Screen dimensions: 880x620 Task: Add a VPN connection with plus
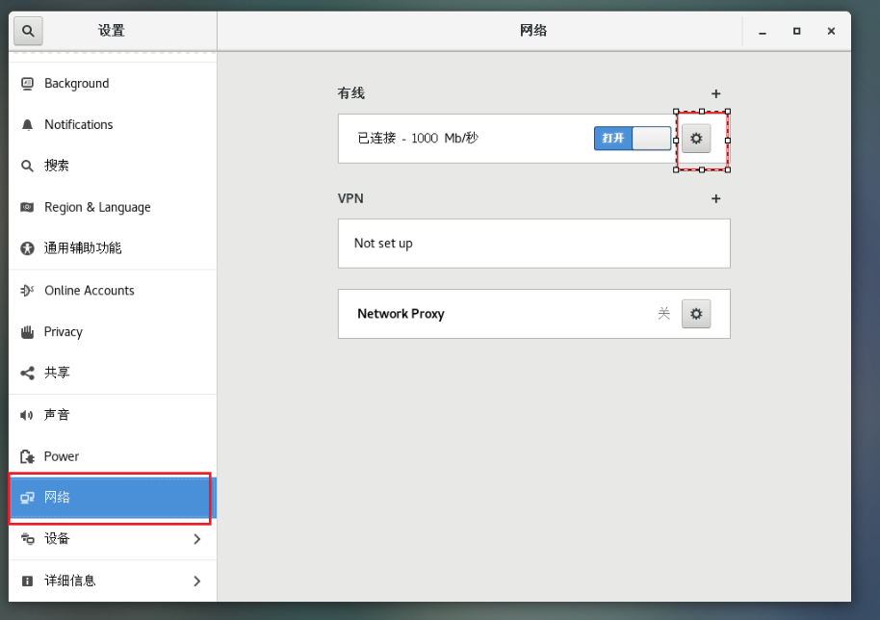pyautogui.click(x=715, y=198)
